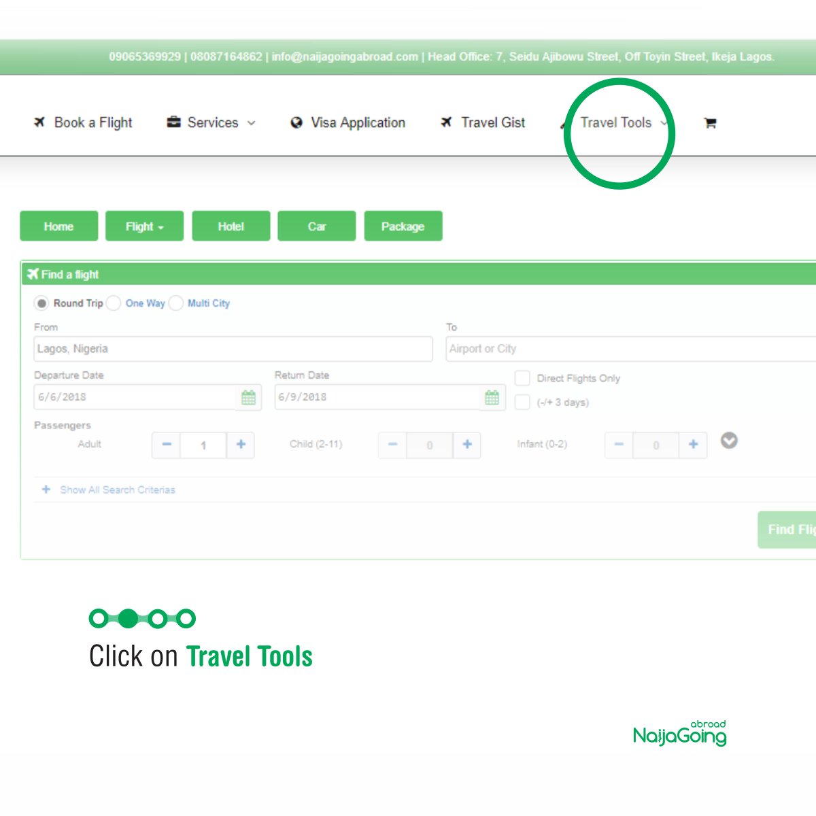Open the Travel Tools dropdown
Screen dimensions: 816x816
click(615, 122)
